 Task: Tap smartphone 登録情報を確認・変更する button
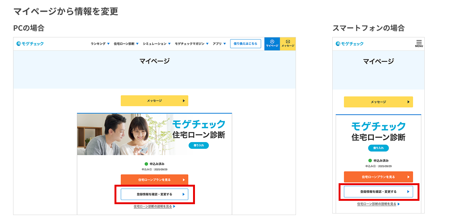(378, 191)
